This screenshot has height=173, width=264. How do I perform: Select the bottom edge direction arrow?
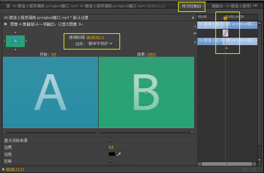[x=15, y=50]
